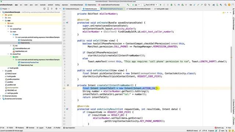Image resolution: width=235 pixels, height=132 pixels.
Task: Click the sync project with Gradle icon
Action: pyautogui.click(x=214, y=5)
